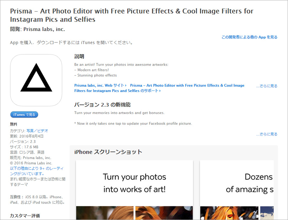Click the update date '更新: 2016年8月4日'
This screenshot has width=288, height=220.
(27, 136)
